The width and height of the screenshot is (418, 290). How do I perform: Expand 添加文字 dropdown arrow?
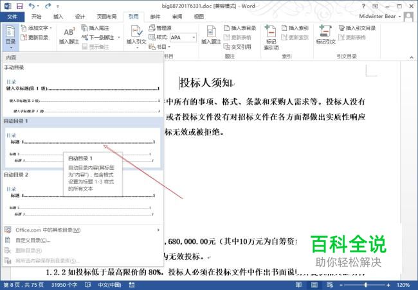51,28
